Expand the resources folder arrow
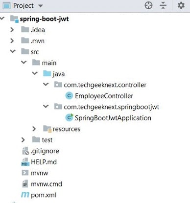The height and width of the screenshot is (203, 190). pos(34,129)
